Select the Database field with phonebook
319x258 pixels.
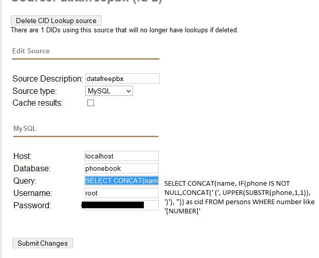coord(121,168)
